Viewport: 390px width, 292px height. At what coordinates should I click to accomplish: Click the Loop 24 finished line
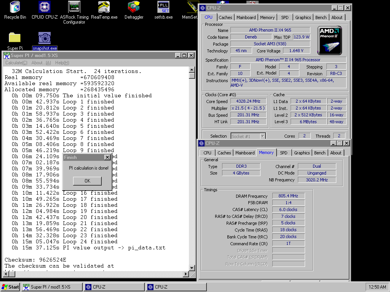pos(64,241)
